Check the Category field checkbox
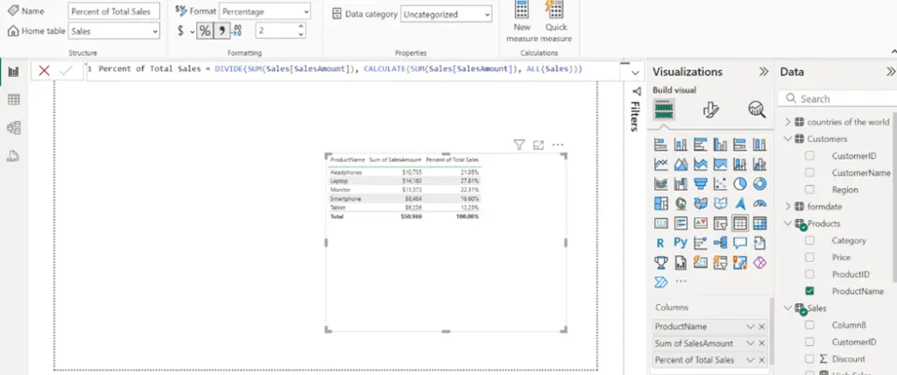This screenshot has width=897, height=375. [x=809, y=240]
